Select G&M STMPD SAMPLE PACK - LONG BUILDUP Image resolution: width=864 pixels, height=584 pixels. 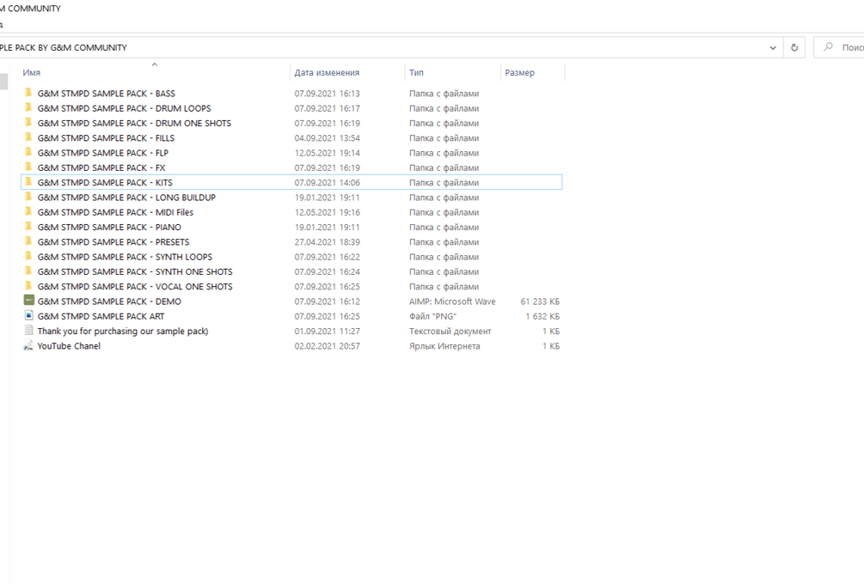126,198
